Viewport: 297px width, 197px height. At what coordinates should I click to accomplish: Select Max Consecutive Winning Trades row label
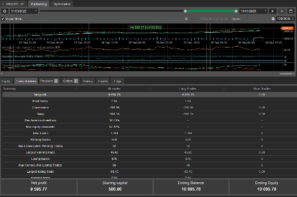coord(41,146)
